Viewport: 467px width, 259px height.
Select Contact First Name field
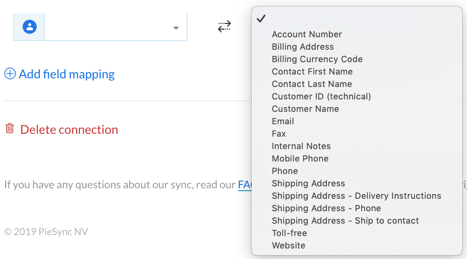pyautogui.click(x=312, y=72)
